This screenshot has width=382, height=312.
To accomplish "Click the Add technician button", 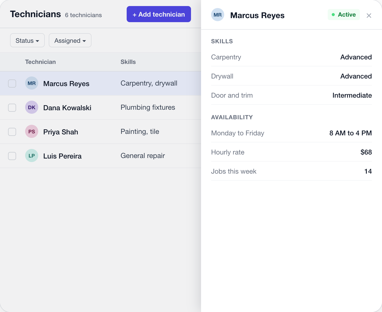I will [159, 14].
